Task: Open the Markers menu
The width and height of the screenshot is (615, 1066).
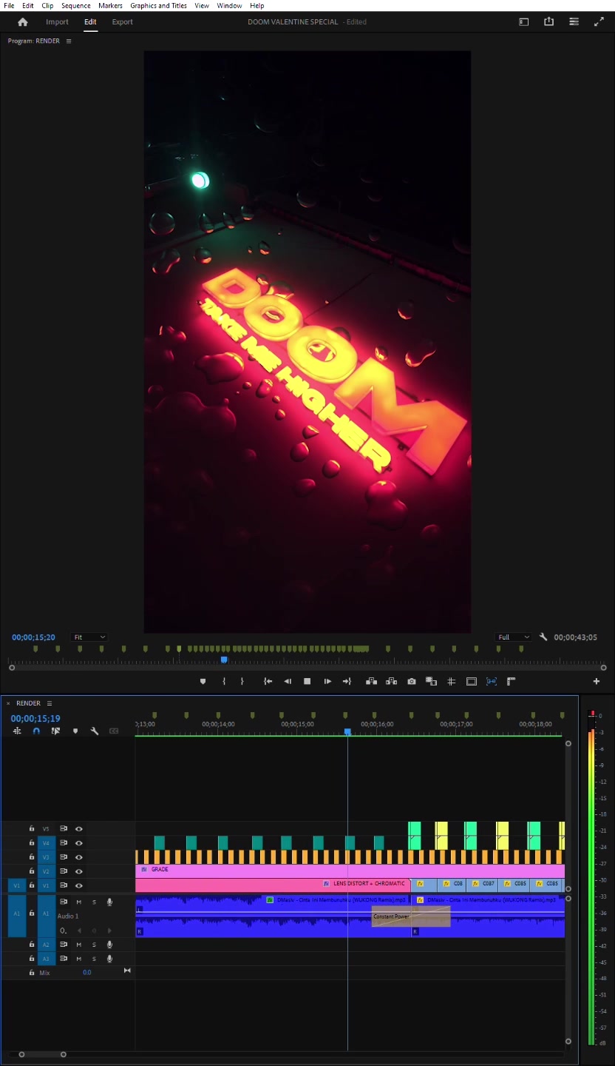Action: 110,5
